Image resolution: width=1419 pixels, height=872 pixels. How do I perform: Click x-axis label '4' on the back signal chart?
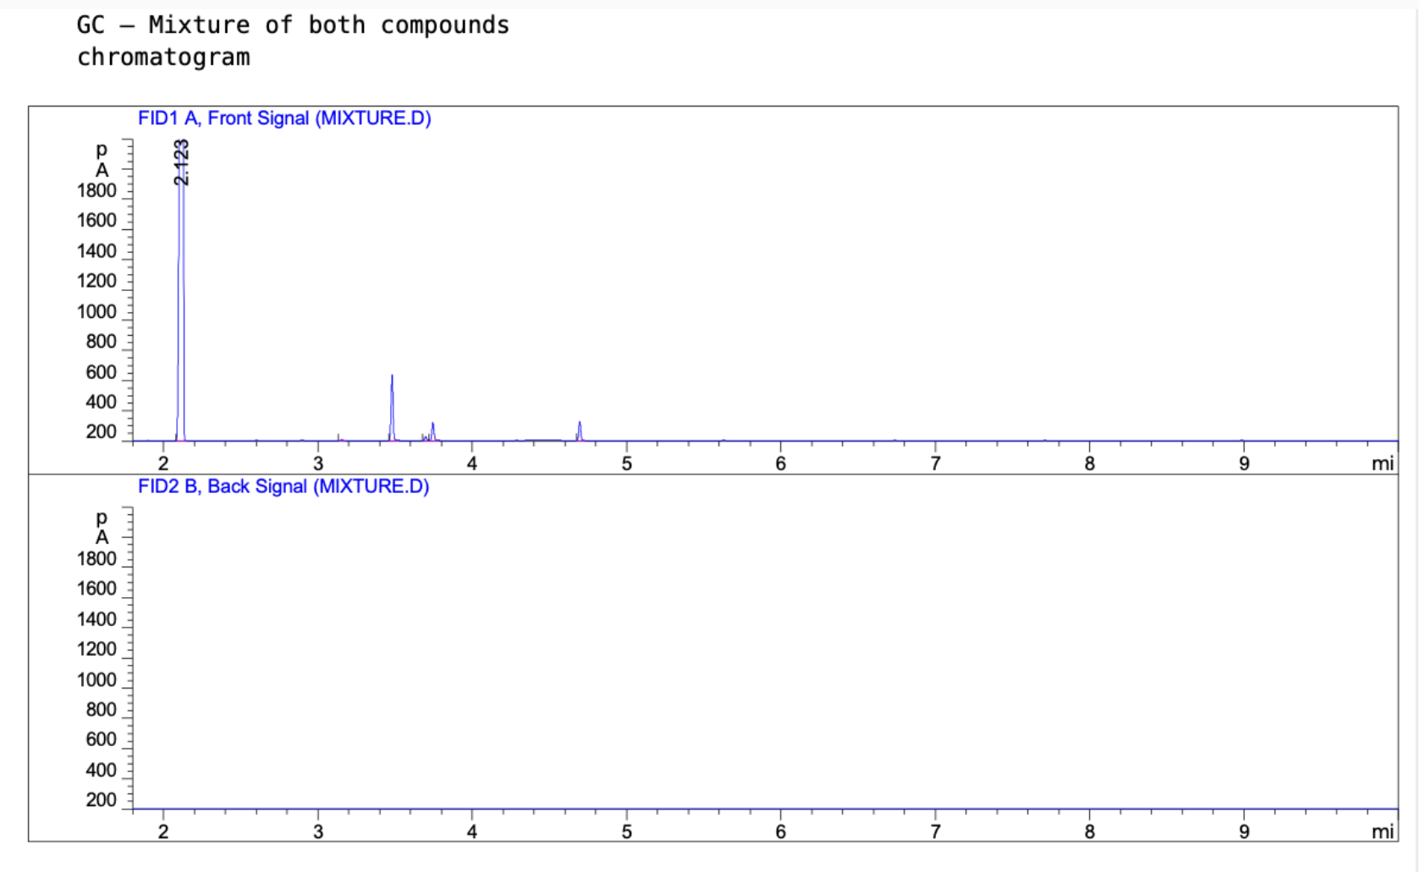pyautogui.click(x=472, y=831)
